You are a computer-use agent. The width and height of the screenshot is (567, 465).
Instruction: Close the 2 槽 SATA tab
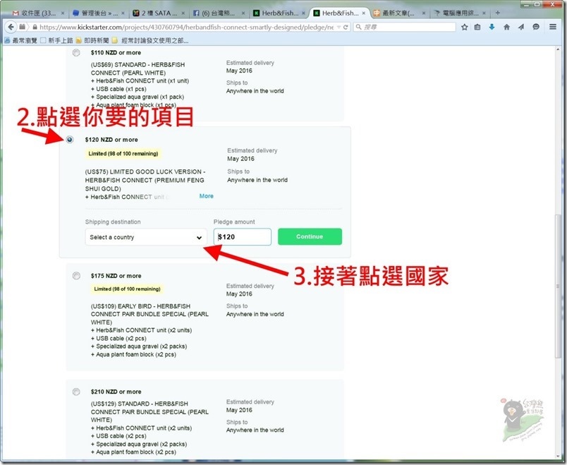pyautogui.click(x=183, y=13)
